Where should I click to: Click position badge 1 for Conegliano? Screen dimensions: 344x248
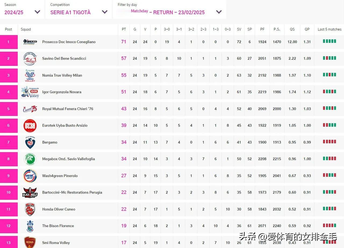coord(9,42)
